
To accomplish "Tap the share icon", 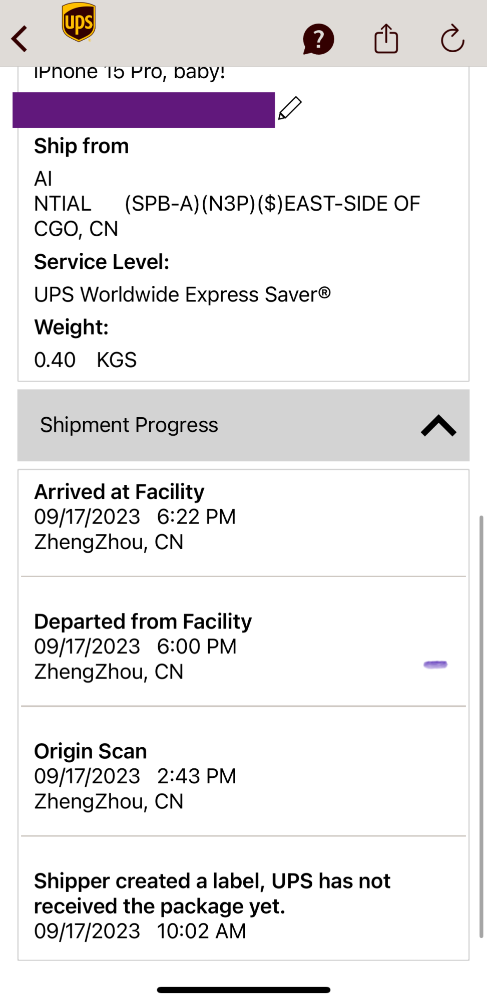I will point(386,39).
